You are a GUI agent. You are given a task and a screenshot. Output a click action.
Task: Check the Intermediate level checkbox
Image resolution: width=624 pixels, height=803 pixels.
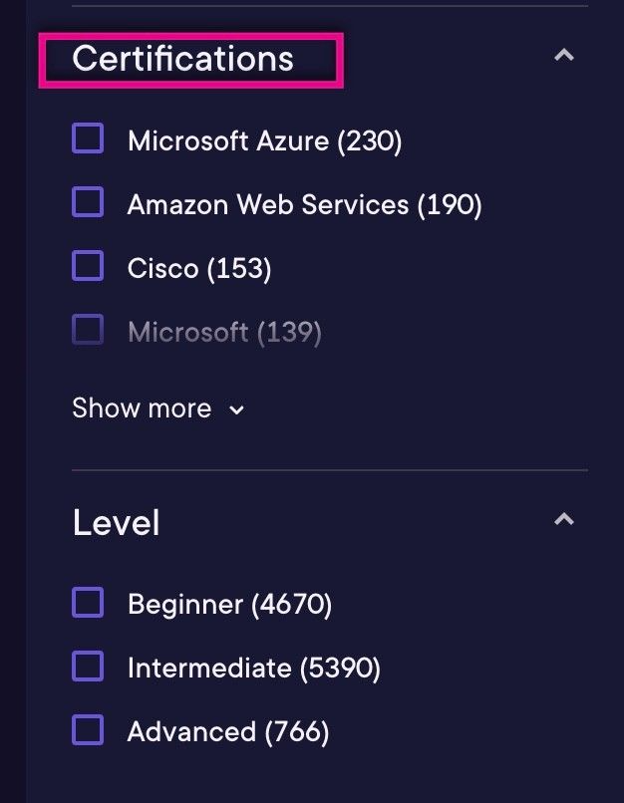[88, 666]
